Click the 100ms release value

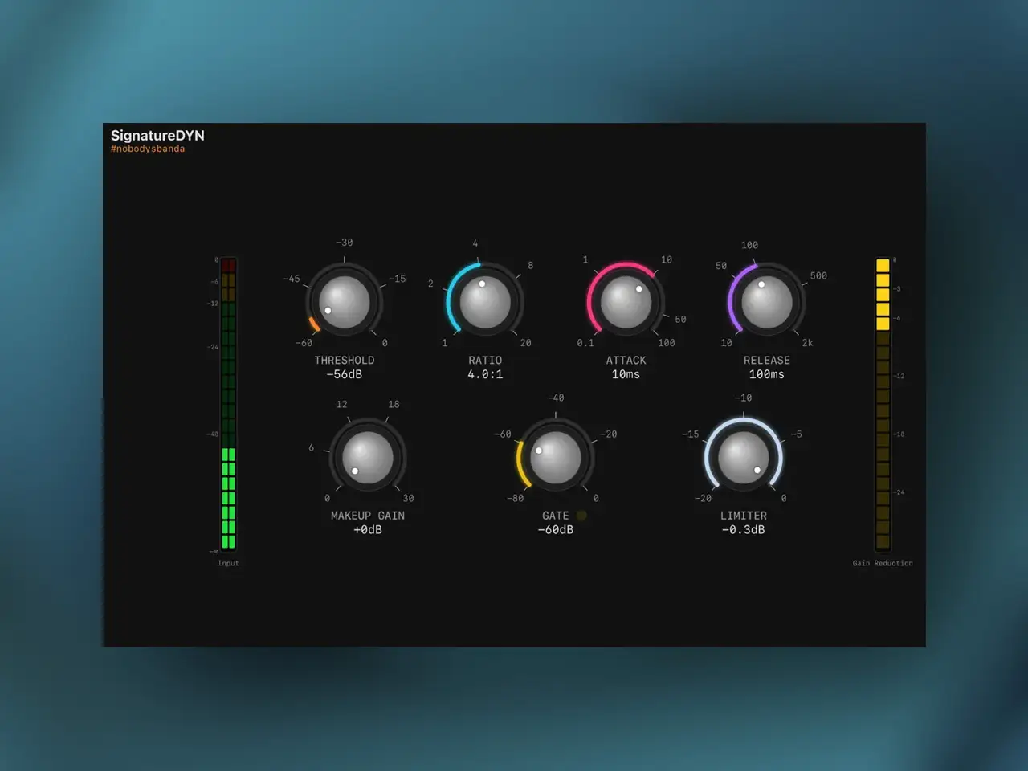coord(767,374)
